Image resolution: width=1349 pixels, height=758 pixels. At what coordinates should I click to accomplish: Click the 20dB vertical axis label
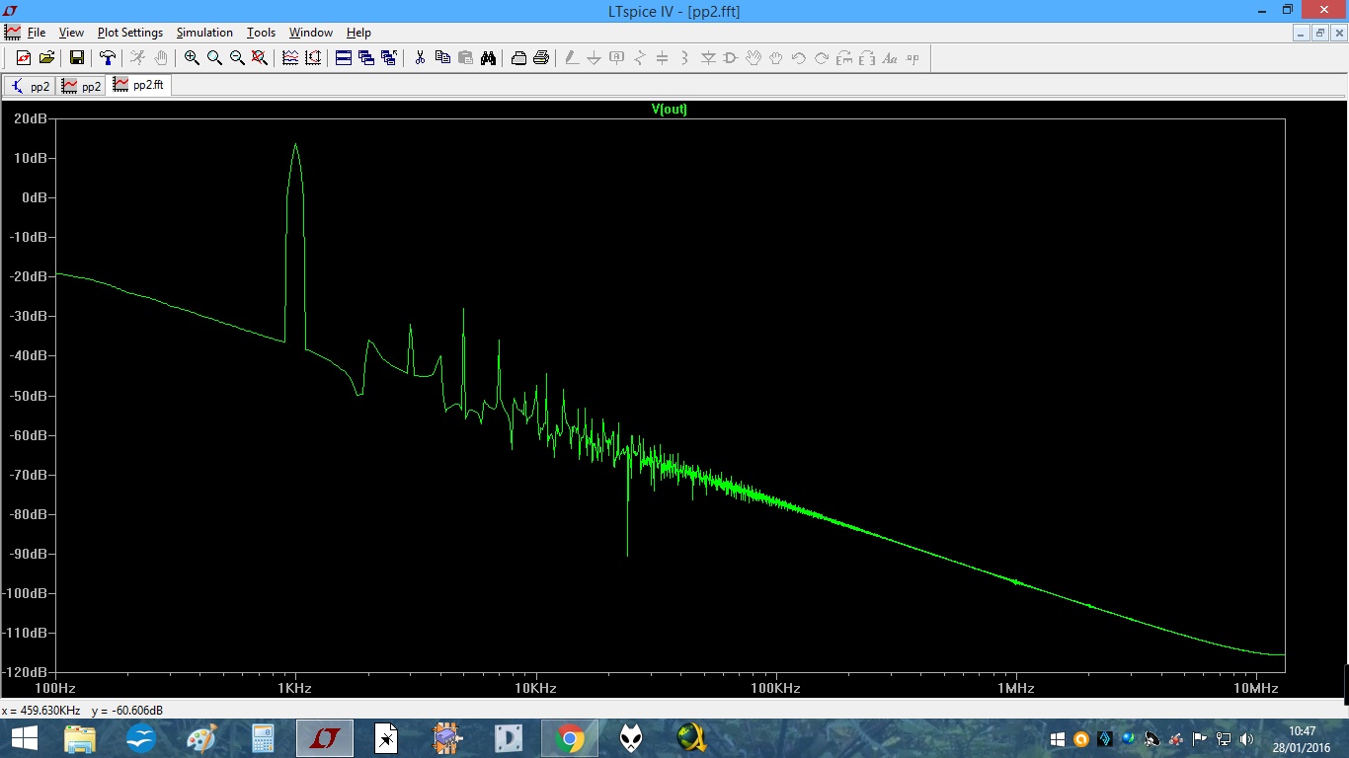pos(29,118)
